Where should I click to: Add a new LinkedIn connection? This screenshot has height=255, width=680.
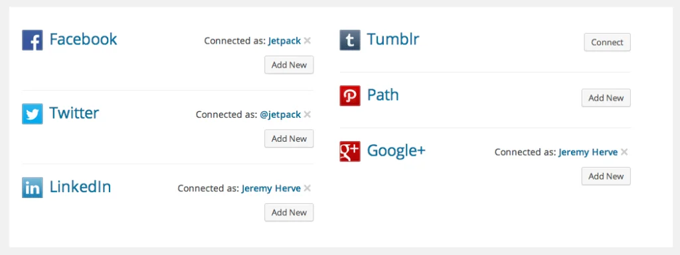click(x=289, y=212)
